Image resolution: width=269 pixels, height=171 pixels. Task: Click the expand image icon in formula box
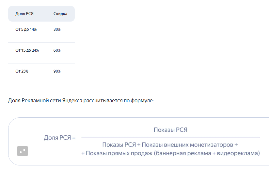point(23,151)
